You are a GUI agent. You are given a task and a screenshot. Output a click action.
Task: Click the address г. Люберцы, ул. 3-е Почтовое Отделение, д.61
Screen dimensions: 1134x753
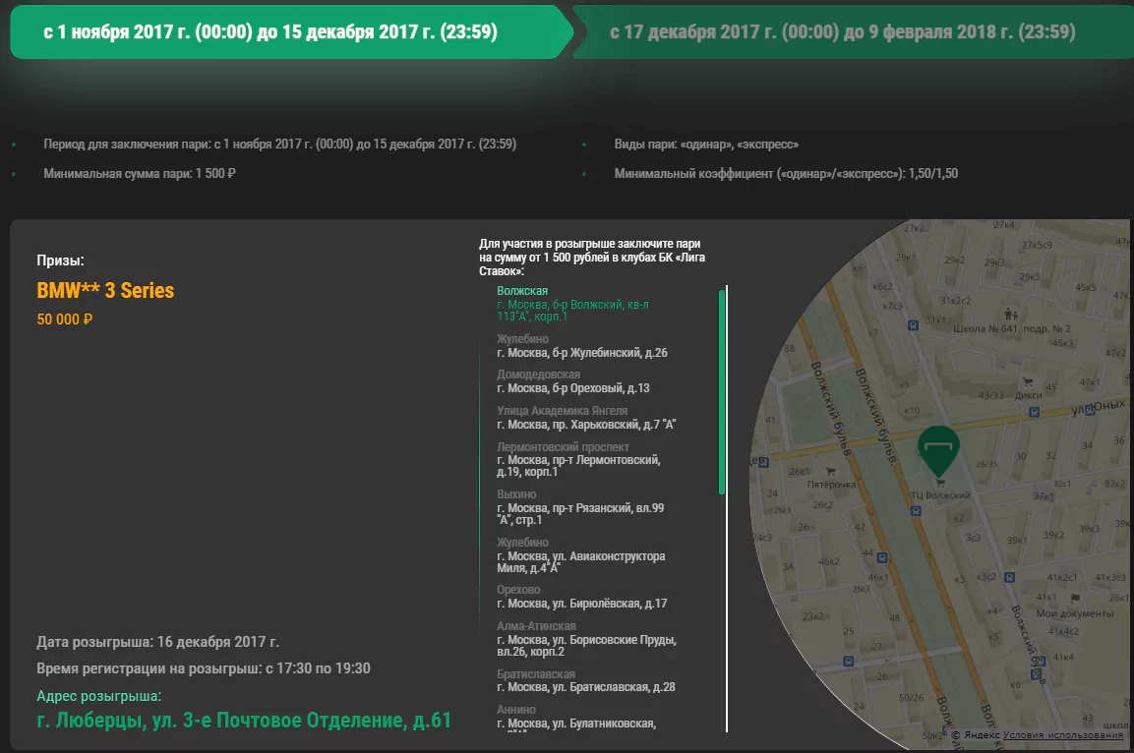tap(244, 721)
